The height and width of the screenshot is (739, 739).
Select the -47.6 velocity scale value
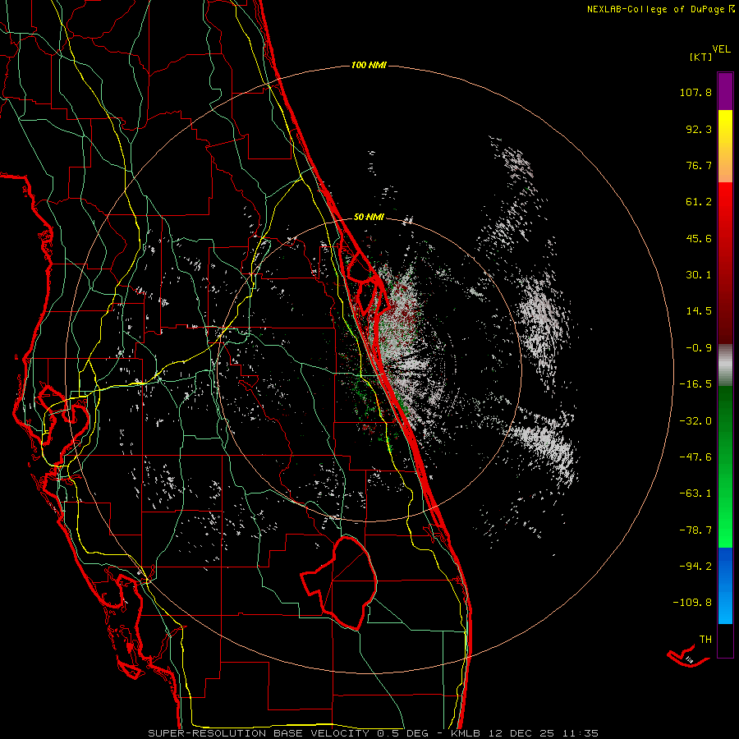(x=695, y=457)
